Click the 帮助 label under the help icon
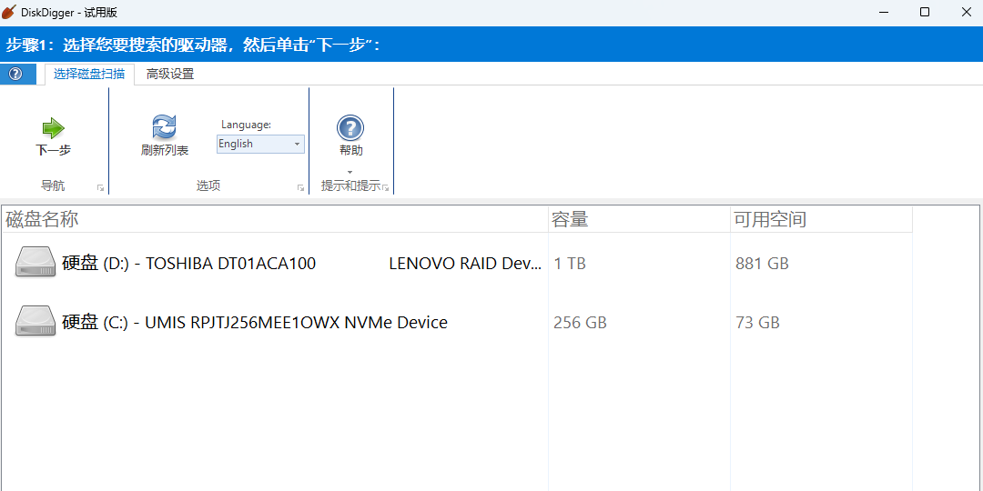Image resolution: width=983 pixels, height=491 pixels. coord(351,150)
